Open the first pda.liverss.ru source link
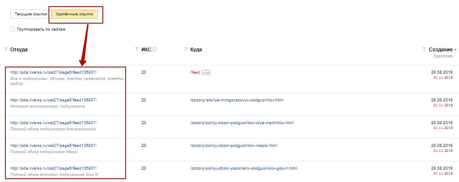 pos(53,72)
